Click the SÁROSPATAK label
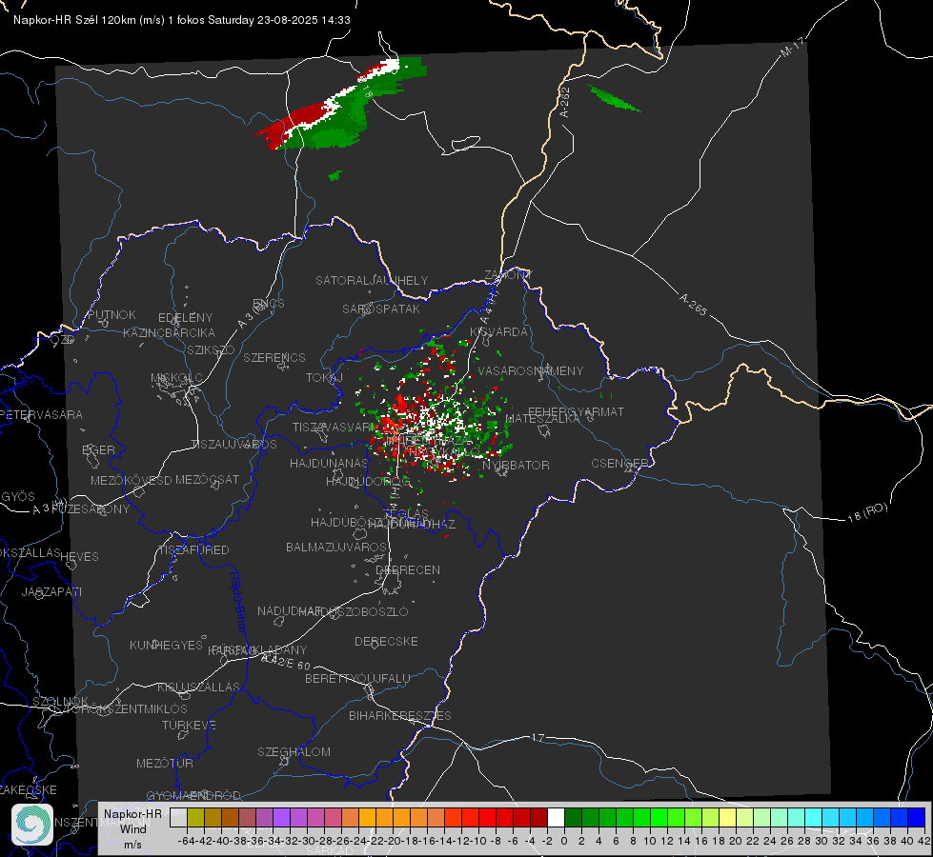This screenshot has width=933, height=857. click(381, 309)
